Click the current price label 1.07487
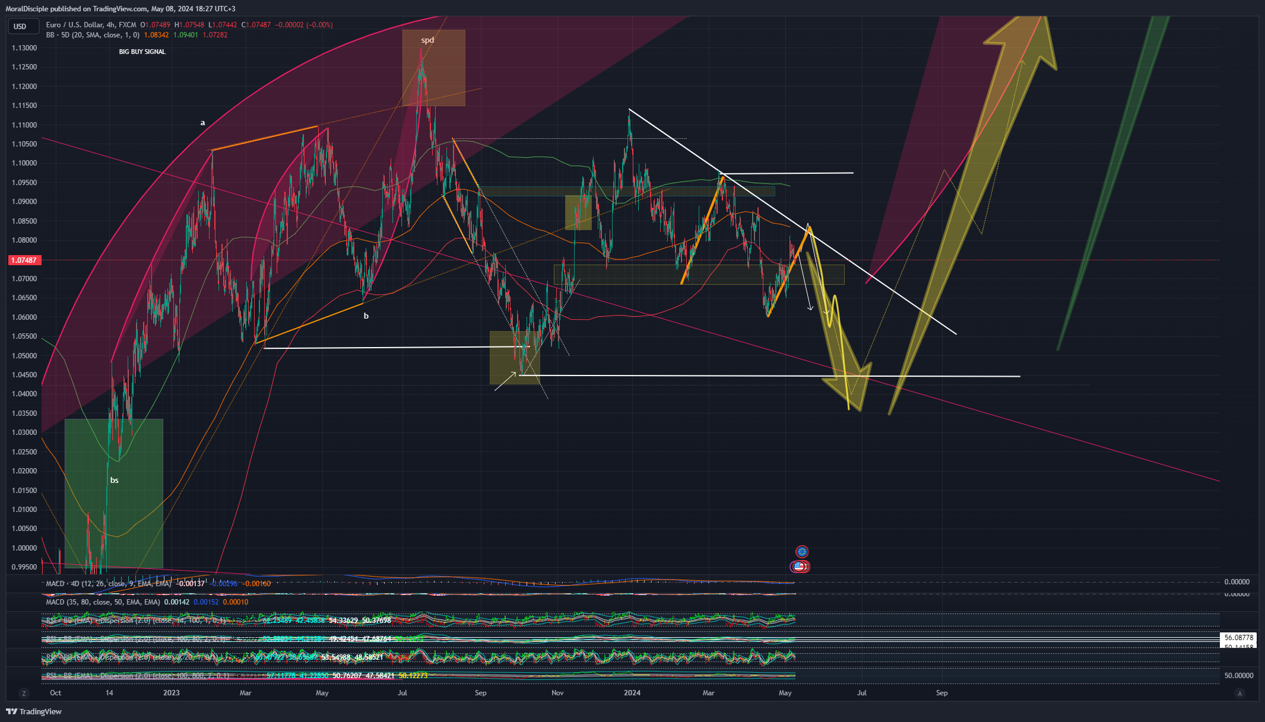 (24, 260)
